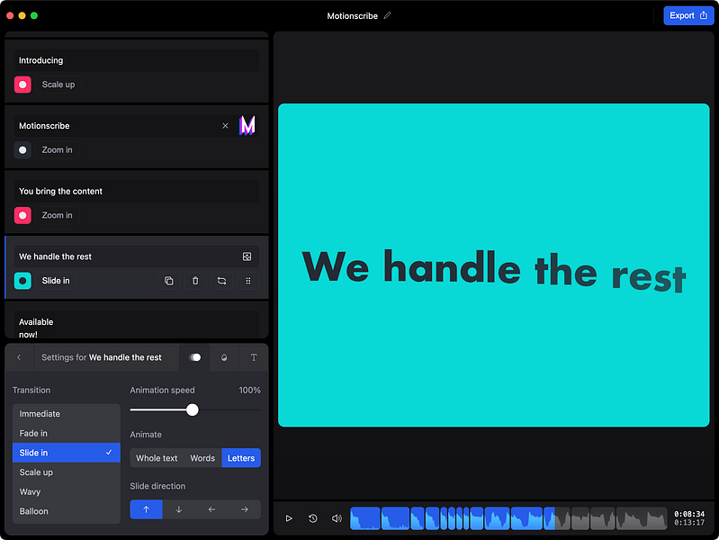Click the teal preview canvas
The height and width of the screenshot is (540, 719).
click(494, 265)
